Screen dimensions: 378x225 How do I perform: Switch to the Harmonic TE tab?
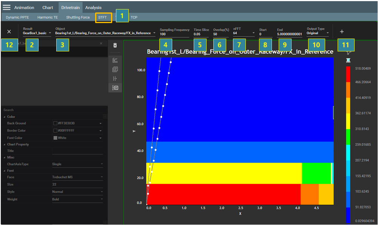coord(48,17)
